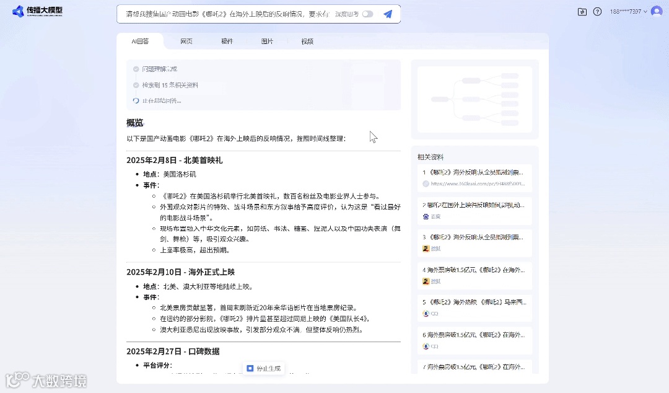Open the folder transfer icon in header
The height and width of the screenshot is (393, 669).
point(582,12)
